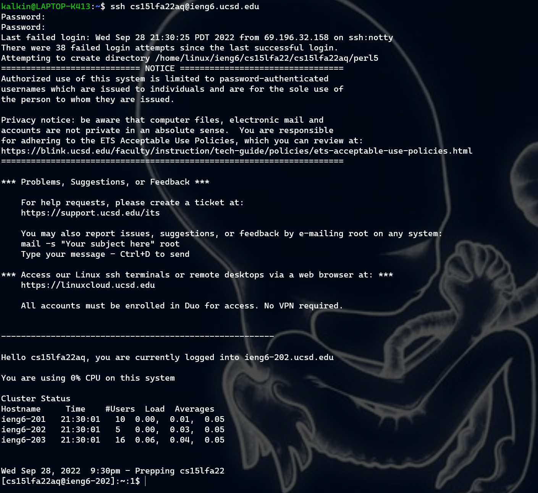Image resolution: width=538 pixels, height=493 pixels.
Task: Click the ssh command on the first line
Action: 185,6
